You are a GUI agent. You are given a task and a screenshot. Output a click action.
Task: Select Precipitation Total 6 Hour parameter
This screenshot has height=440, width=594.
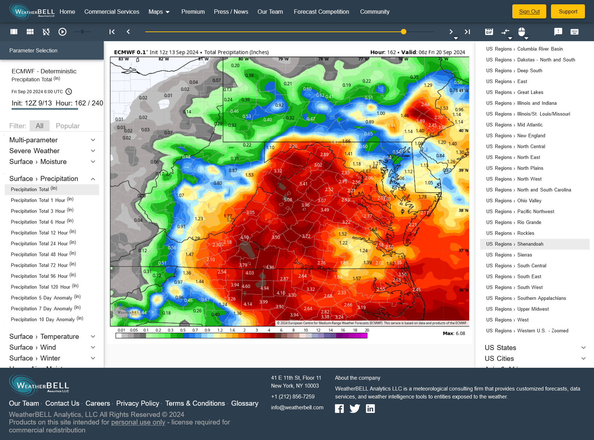click(52, 222)
